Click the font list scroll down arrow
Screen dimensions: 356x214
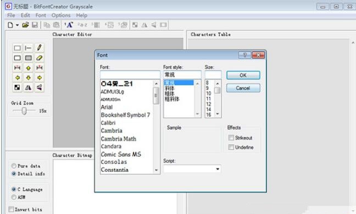pos(156,170)
